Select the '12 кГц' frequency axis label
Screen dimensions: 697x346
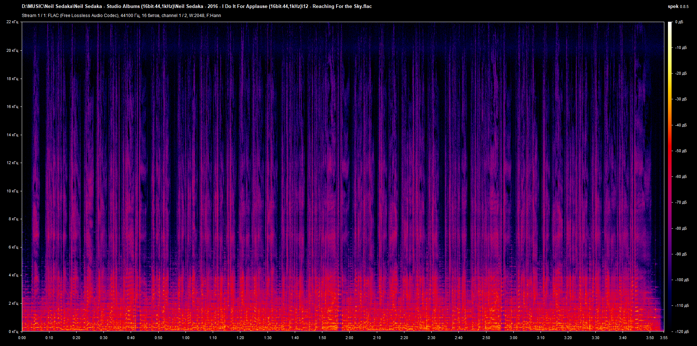(x=12, y=163)
